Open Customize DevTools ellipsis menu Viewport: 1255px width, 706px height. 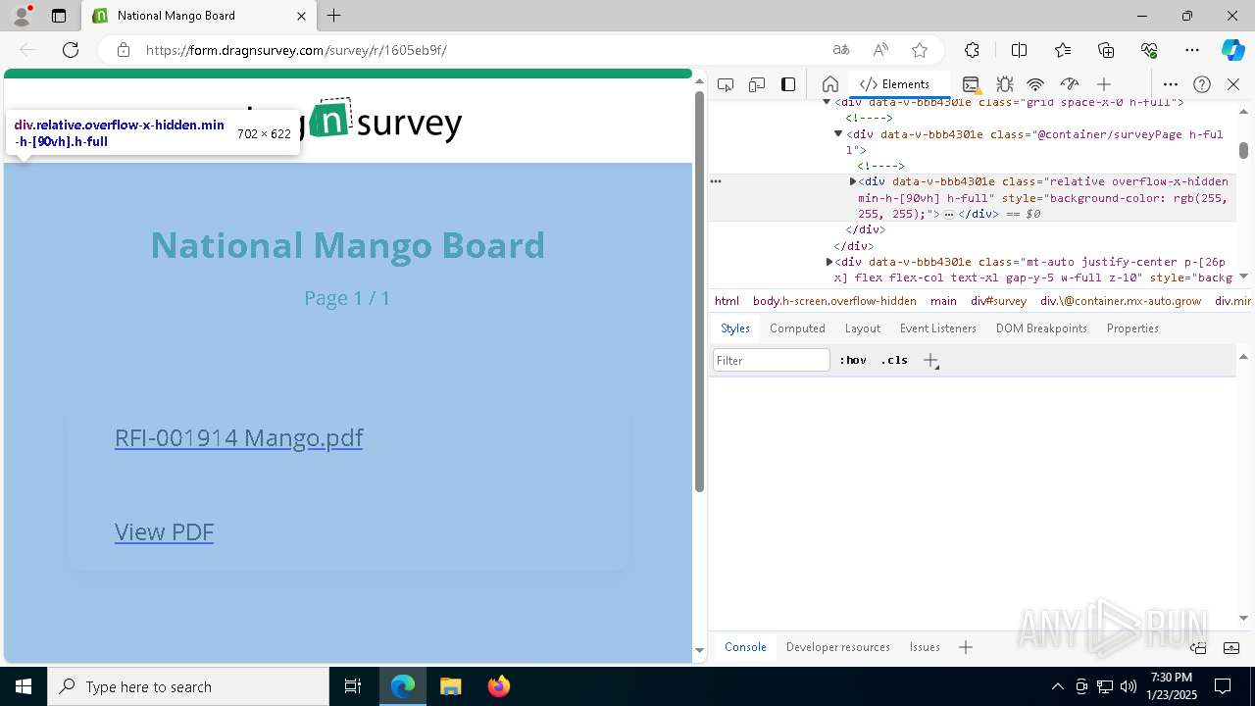[1171, 84]
